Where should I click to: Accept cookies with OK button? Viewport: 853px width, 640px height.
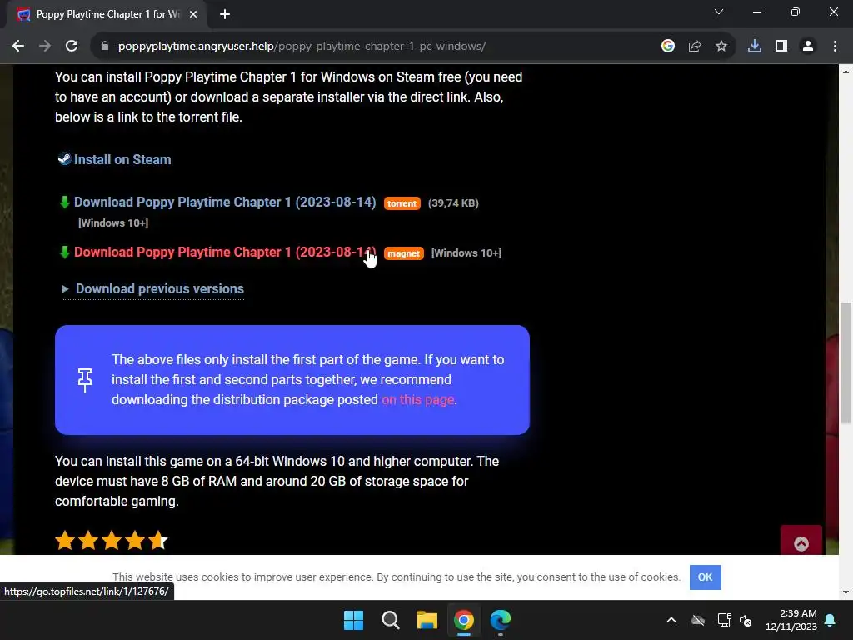(x=705, y=577)
